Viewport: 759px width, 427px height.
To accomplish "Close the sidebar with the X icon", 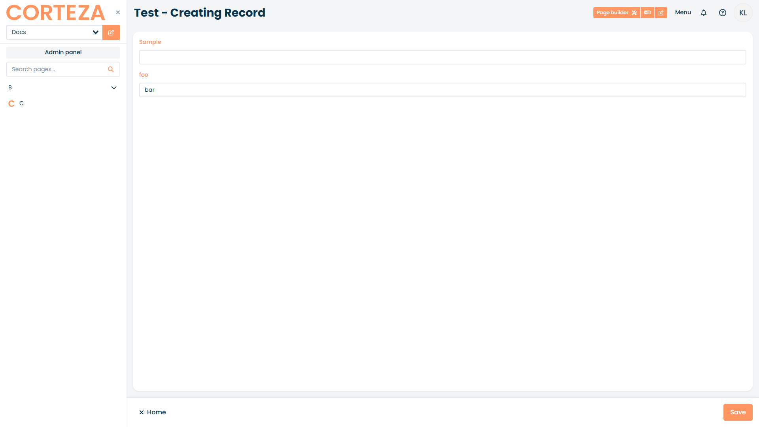I will (x=118, y=12).
